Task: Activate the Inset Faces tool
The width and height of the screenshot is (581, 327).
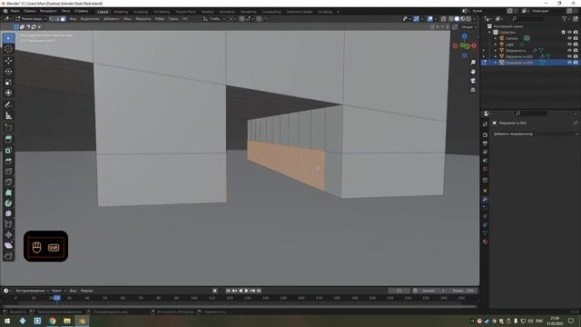Action: [x=8, y=150]
